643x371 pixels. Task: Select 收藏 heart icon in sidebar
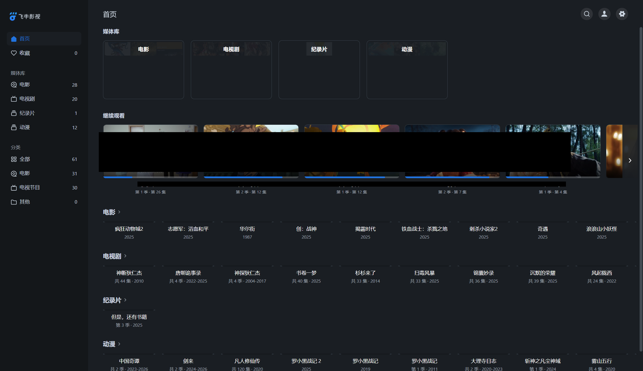pyautogui.click(x=14, y=53)
